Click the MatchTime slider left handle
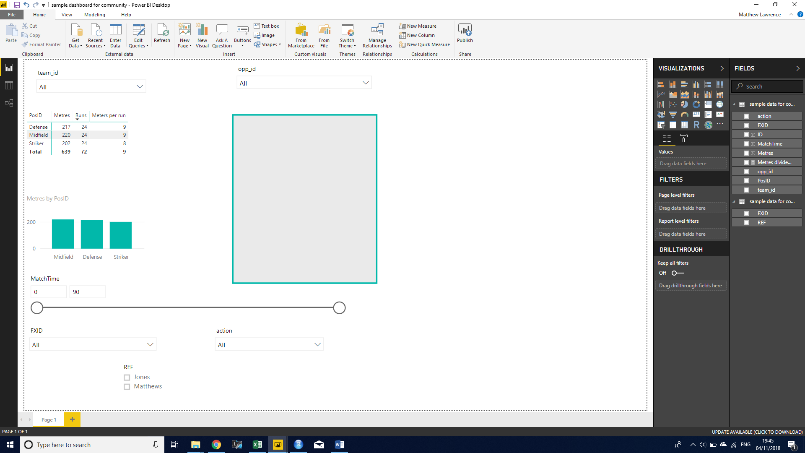805x453 pixels. tap(37, 308)
